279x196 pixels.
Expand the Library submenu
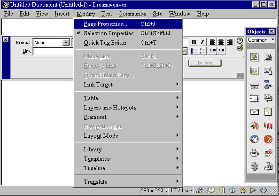coord(128,149)
